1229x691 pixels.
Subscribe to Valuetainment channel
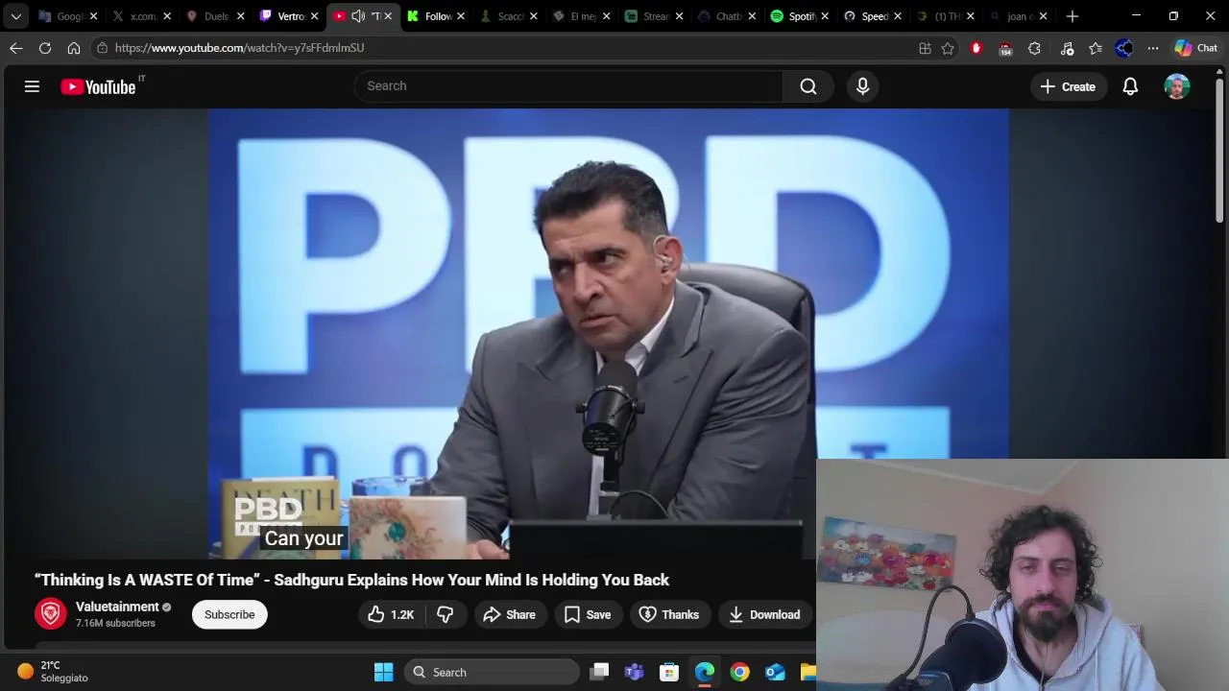click(229, 614)
